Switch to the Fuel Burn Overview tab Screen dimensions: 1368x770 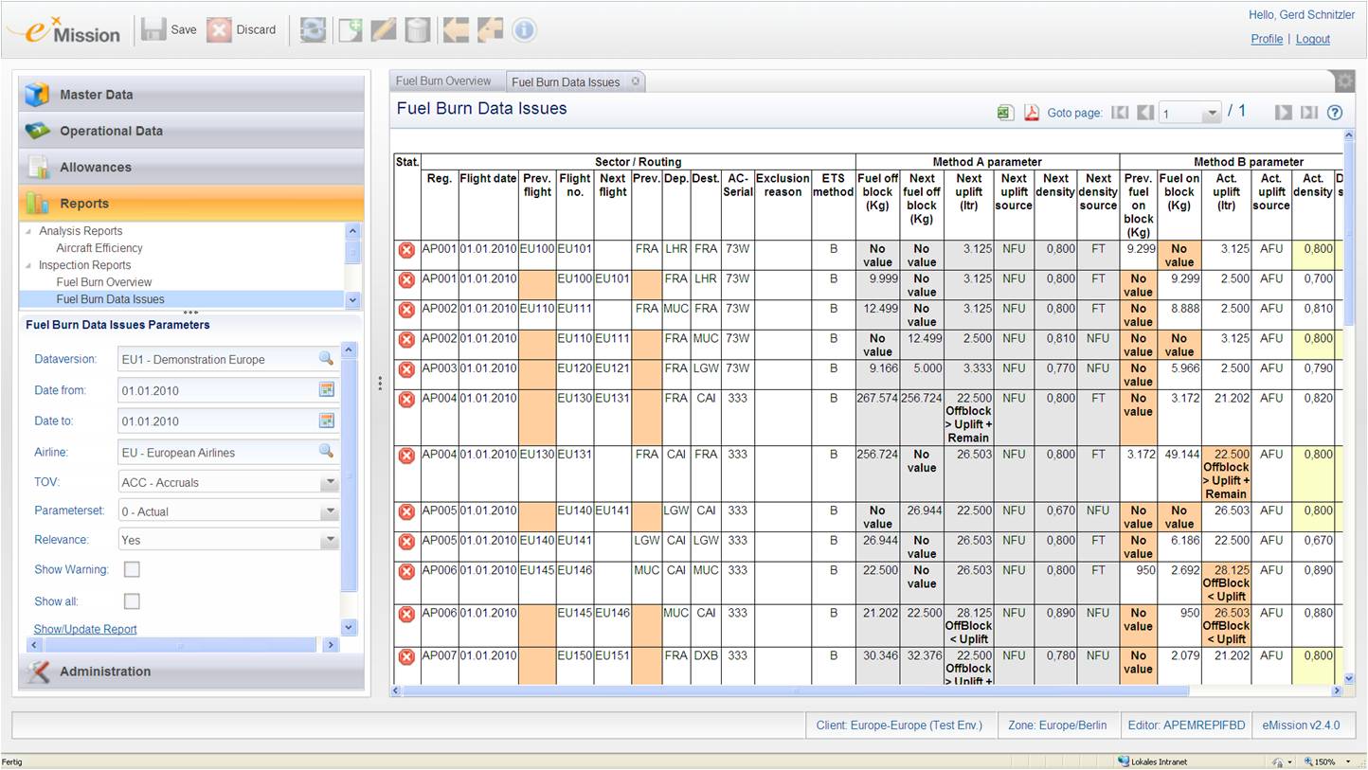click(443, 81)
